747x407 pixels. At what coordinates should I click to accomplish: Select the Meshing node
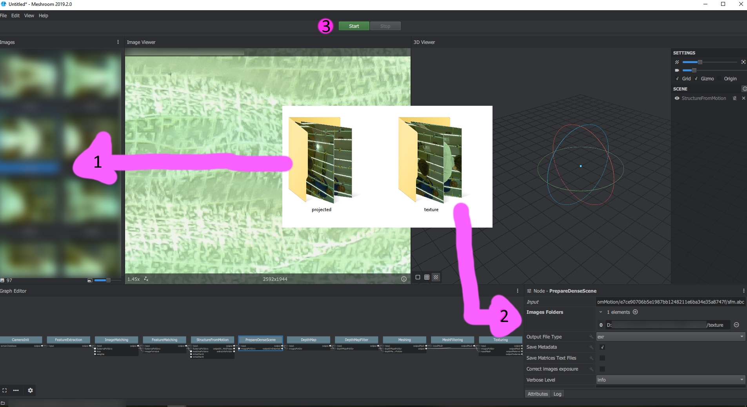tap(404, 340)
